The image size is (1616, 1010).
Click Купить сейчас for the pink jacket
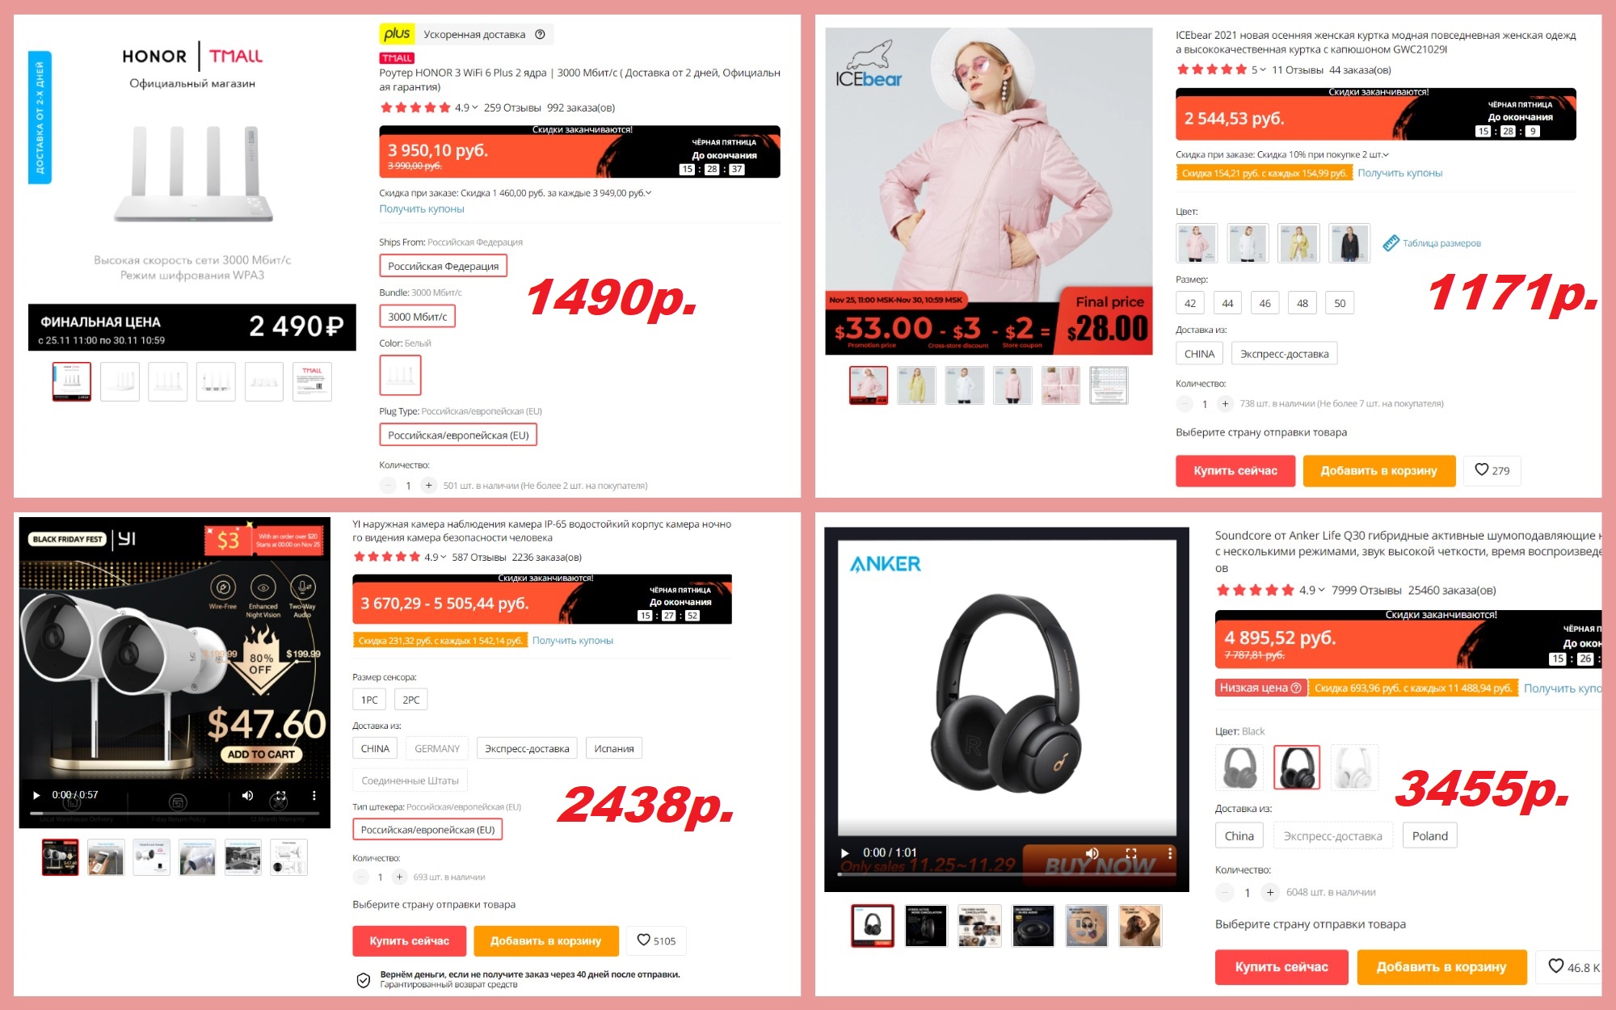(x=1235, y=470)
